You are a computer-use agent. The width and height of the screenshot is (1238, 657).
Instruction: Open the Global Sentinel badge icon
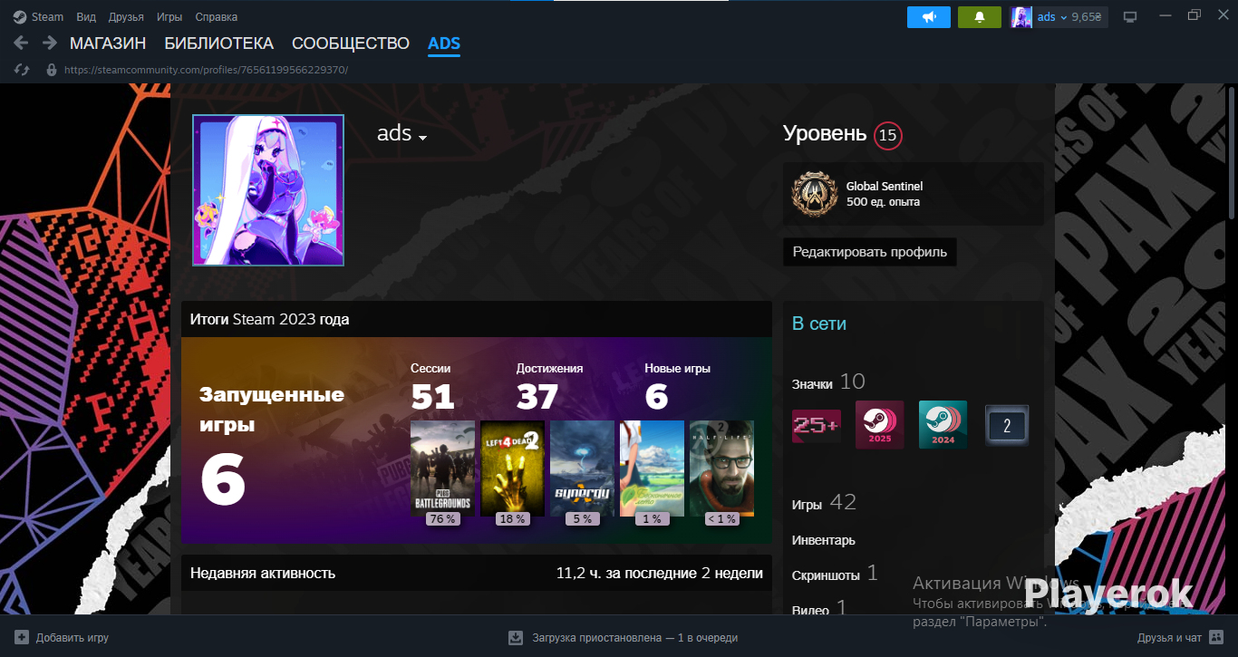pos(815,194)
